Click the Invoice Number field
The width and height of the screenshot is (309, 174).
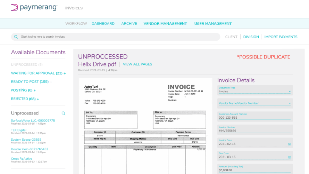tap(255, 129)
